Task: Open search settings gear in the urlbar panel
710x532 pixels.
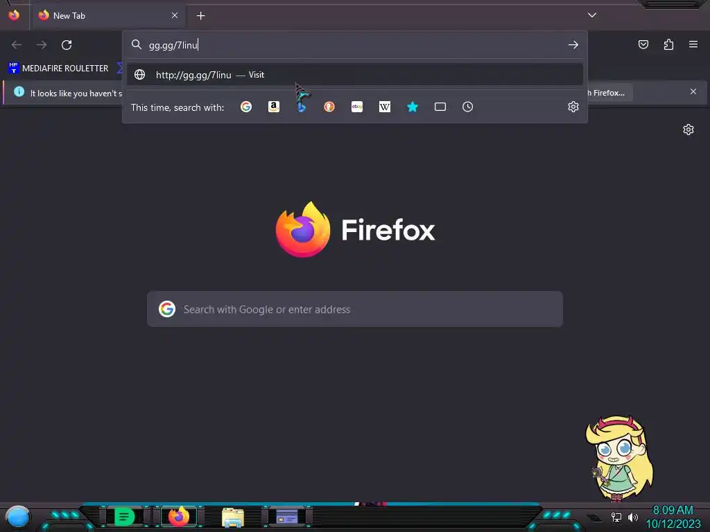Action: (573, 107)
